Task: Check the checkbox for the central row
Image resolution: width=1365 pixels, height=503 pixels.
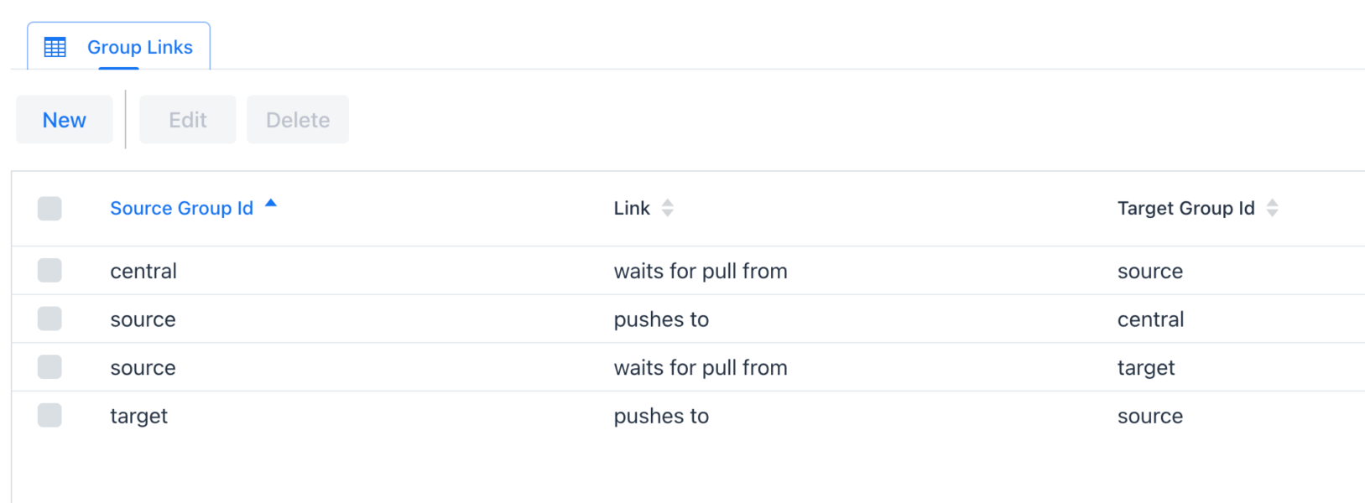Action: click(49, 270)
